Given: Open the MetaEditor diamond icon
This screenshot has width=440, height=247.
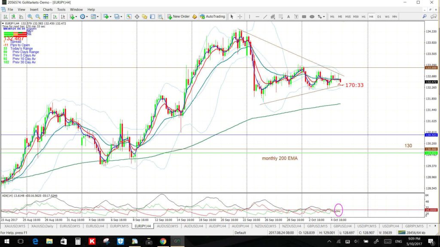Looking at the screenshot, I should [x=195, y=17].
